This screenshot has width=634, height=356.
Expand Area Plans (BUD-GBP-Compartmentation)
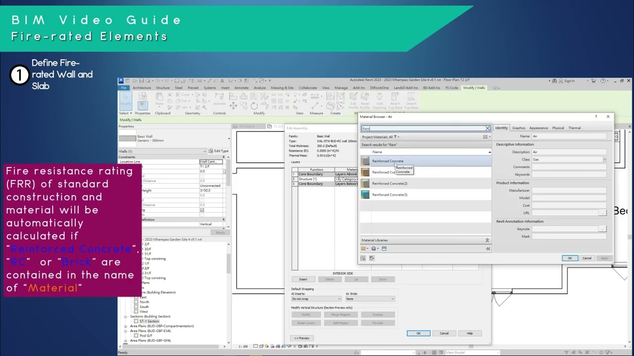[126, 326]
